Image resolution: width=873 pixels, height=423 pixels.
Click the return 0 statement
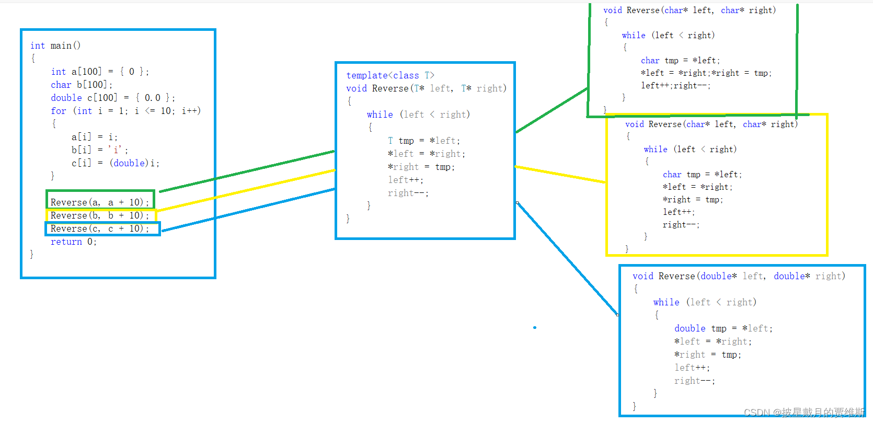click(74, 242)
